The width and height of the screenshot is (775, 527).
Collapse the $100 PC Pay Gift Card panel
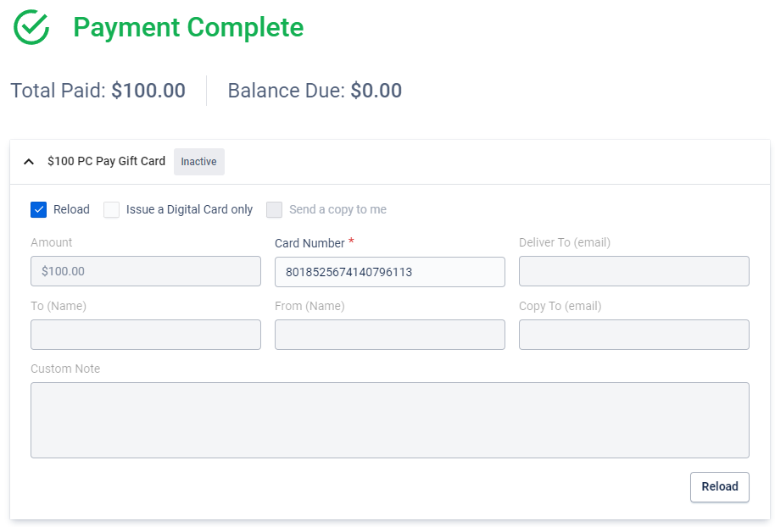pos(29,162)
